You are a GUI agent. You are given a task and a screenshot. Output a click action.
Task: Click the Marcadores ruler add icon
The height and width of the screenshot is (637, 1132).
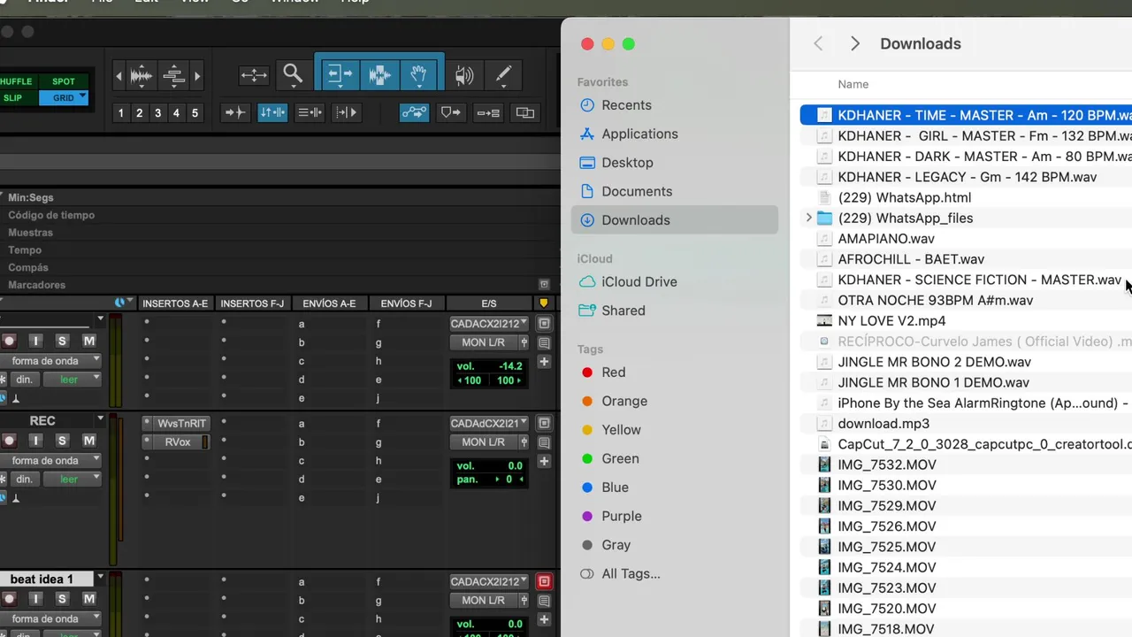(544, 285)
